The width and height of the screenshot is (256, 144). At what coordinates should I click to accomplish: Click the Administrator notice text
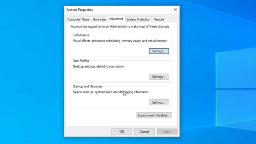(120, 26)
